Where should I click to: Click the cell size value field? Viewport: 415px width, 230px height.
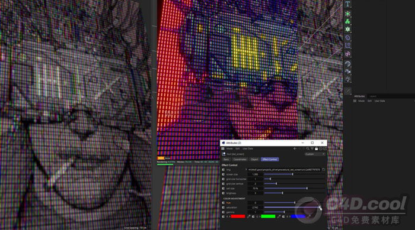coord(255,189)
